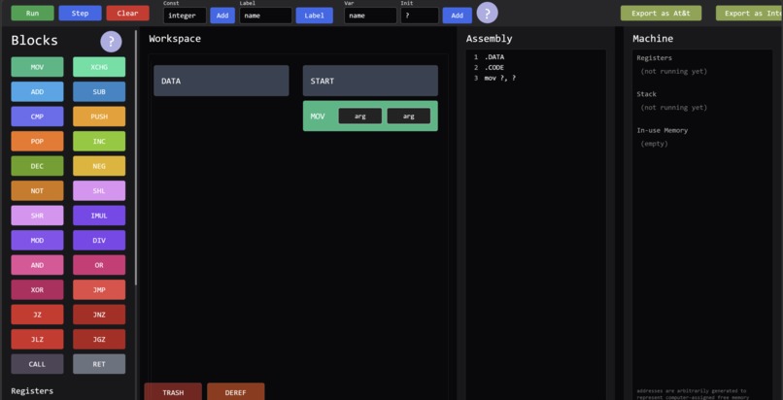Click the Stack heading in Machine panel
783x400 pixels.
(647, 94)
